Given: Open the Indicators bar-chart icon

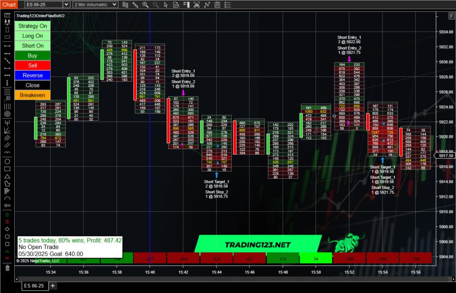Looking at the screenshot, I should pyautogui.click(x=196, y=4).
